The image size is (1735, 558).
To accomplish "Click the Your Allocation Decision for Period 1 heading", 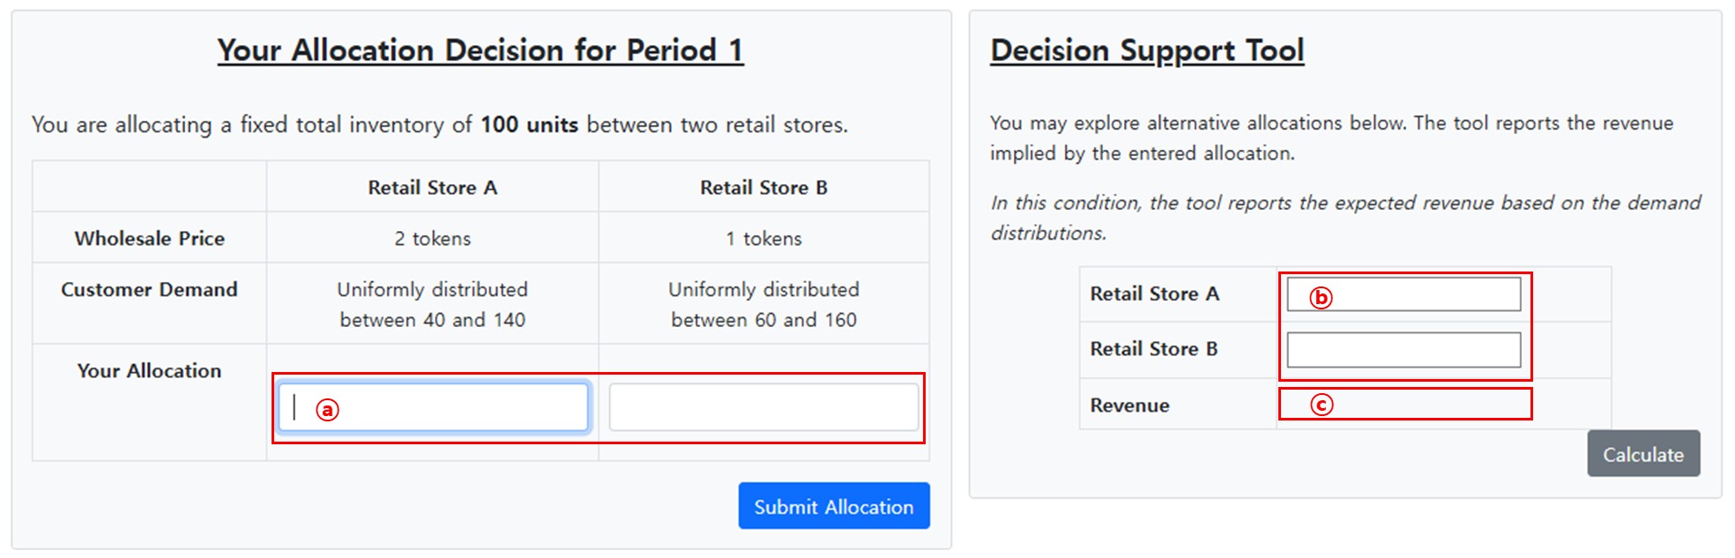I will pos(480,51).
